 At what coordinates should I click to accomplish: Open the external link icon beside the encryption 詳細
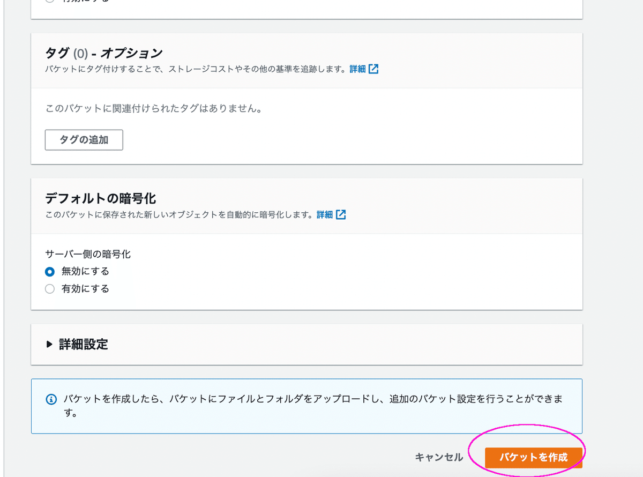341,214
